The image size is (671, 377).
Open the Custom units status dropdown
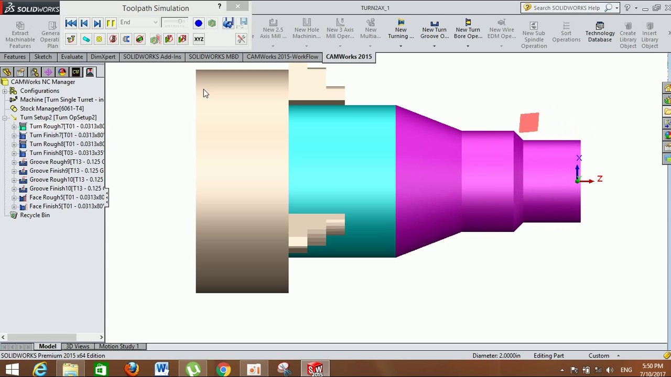pos(618,356)
